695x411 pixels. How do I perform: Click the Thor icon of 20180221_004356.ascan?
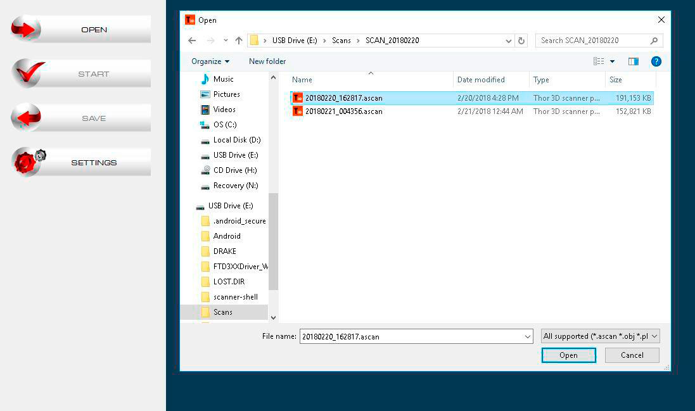pyautogui.click(x=297, y=111)
